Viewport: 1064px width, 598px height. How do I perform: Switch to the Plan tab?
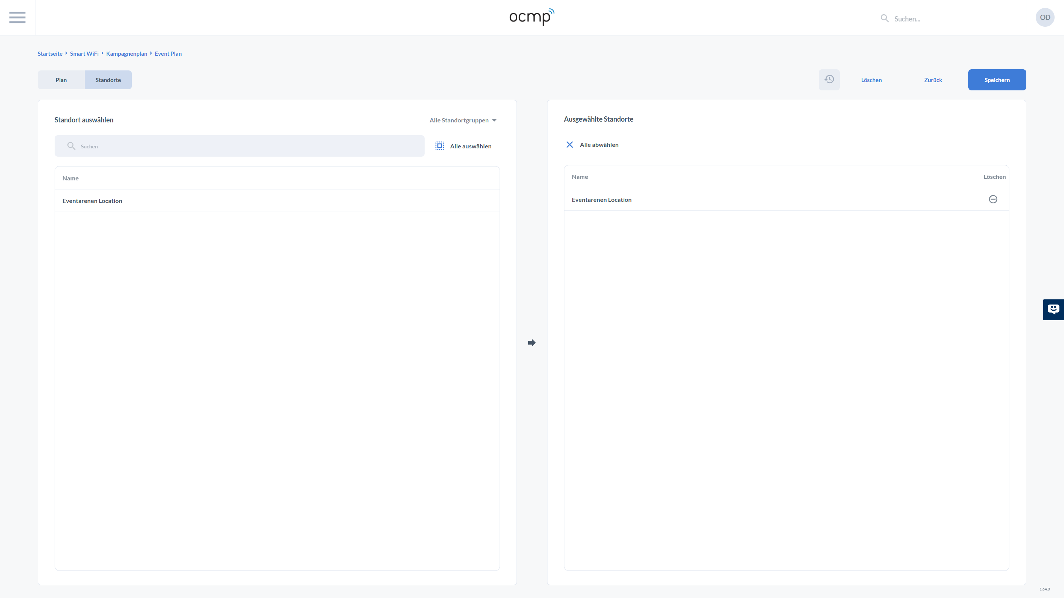[61, 80]
